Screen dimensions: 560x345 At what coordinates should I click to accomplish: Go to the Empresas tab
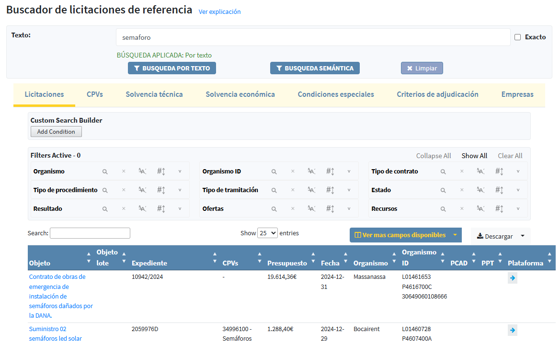(x=517, y=94)
